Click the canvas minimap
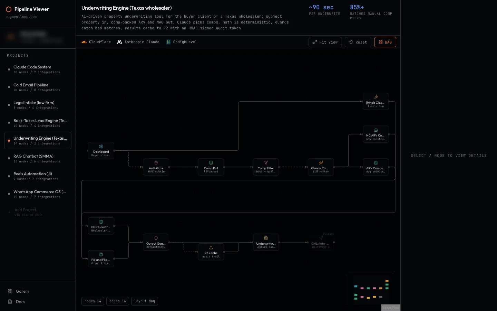The height and width of the screenshot is (311, 497). (x=371, y=289)
